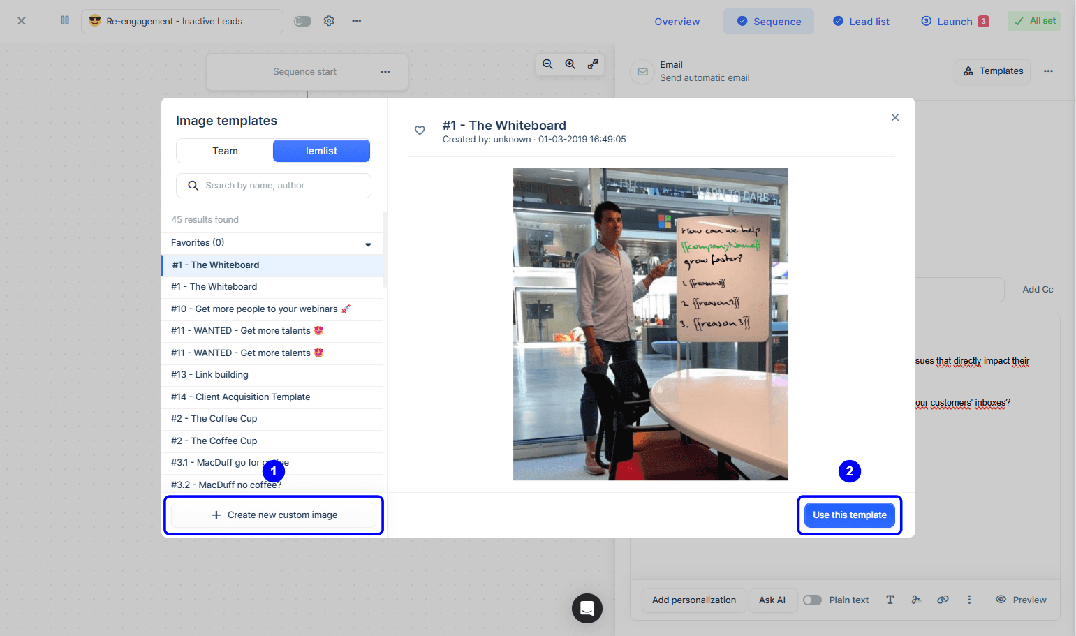Switch to the Overview tab
Screen dimensions: 1076x636
pos(677,22)
